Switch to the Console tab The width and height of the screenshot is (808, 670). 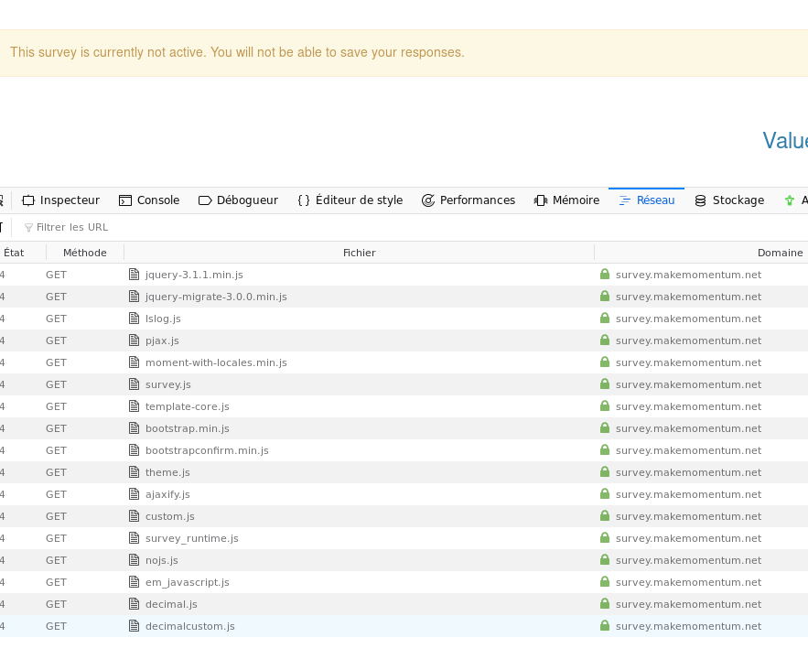click(x=149, y=200)
